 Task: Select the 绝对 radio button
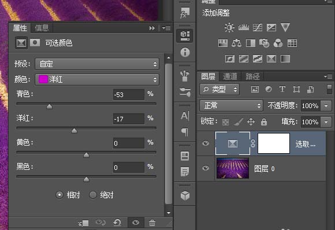tap(93, 195)
